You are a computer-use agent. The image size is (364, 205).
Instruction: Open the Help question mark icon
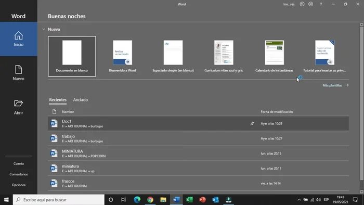321,4
